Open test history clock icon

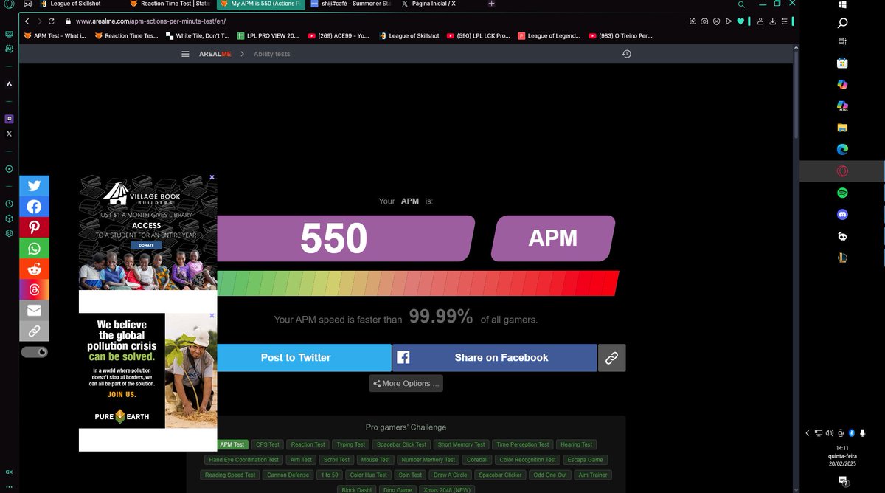pyautogui.click(x=626, y=54)
